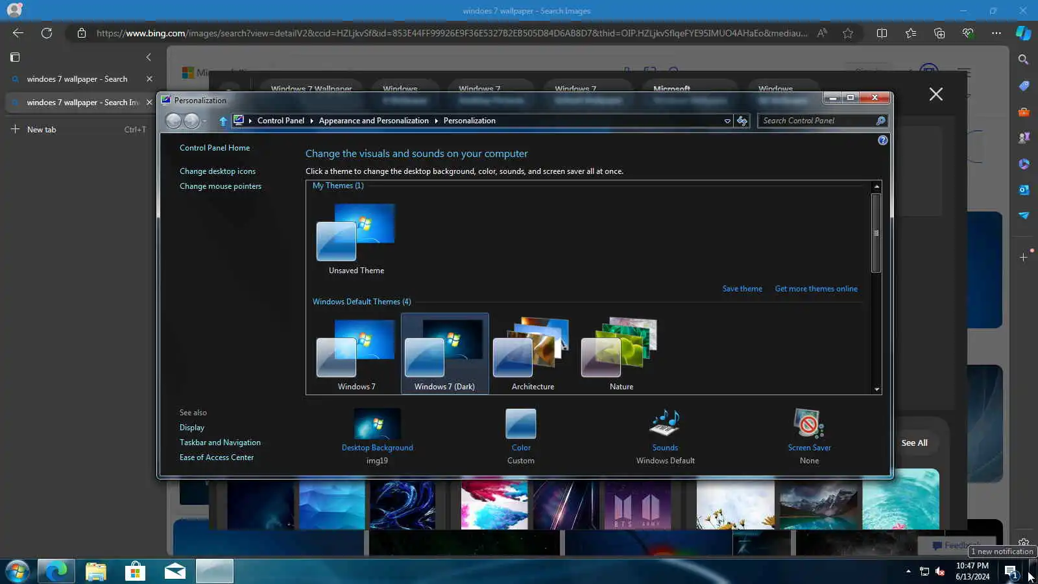Viewport: 1038px width, 584px height.
Task: Open the Copilot icon in Edge
Action: (x=1024, y=33)
